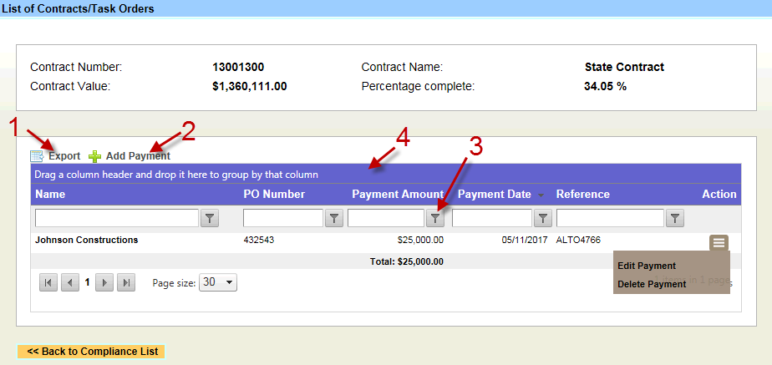Click the Export spreadsheet icon
772x365 pixels.
click(x=37, y=156)
